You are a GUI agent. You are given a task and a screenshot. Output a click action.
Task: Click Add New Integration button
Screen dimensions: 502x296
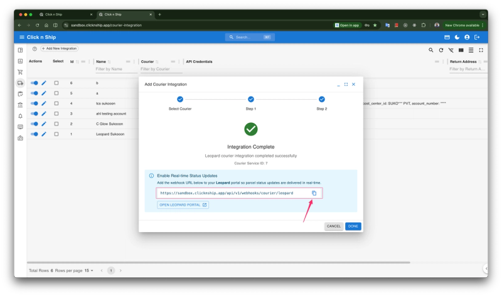[59, 49]
